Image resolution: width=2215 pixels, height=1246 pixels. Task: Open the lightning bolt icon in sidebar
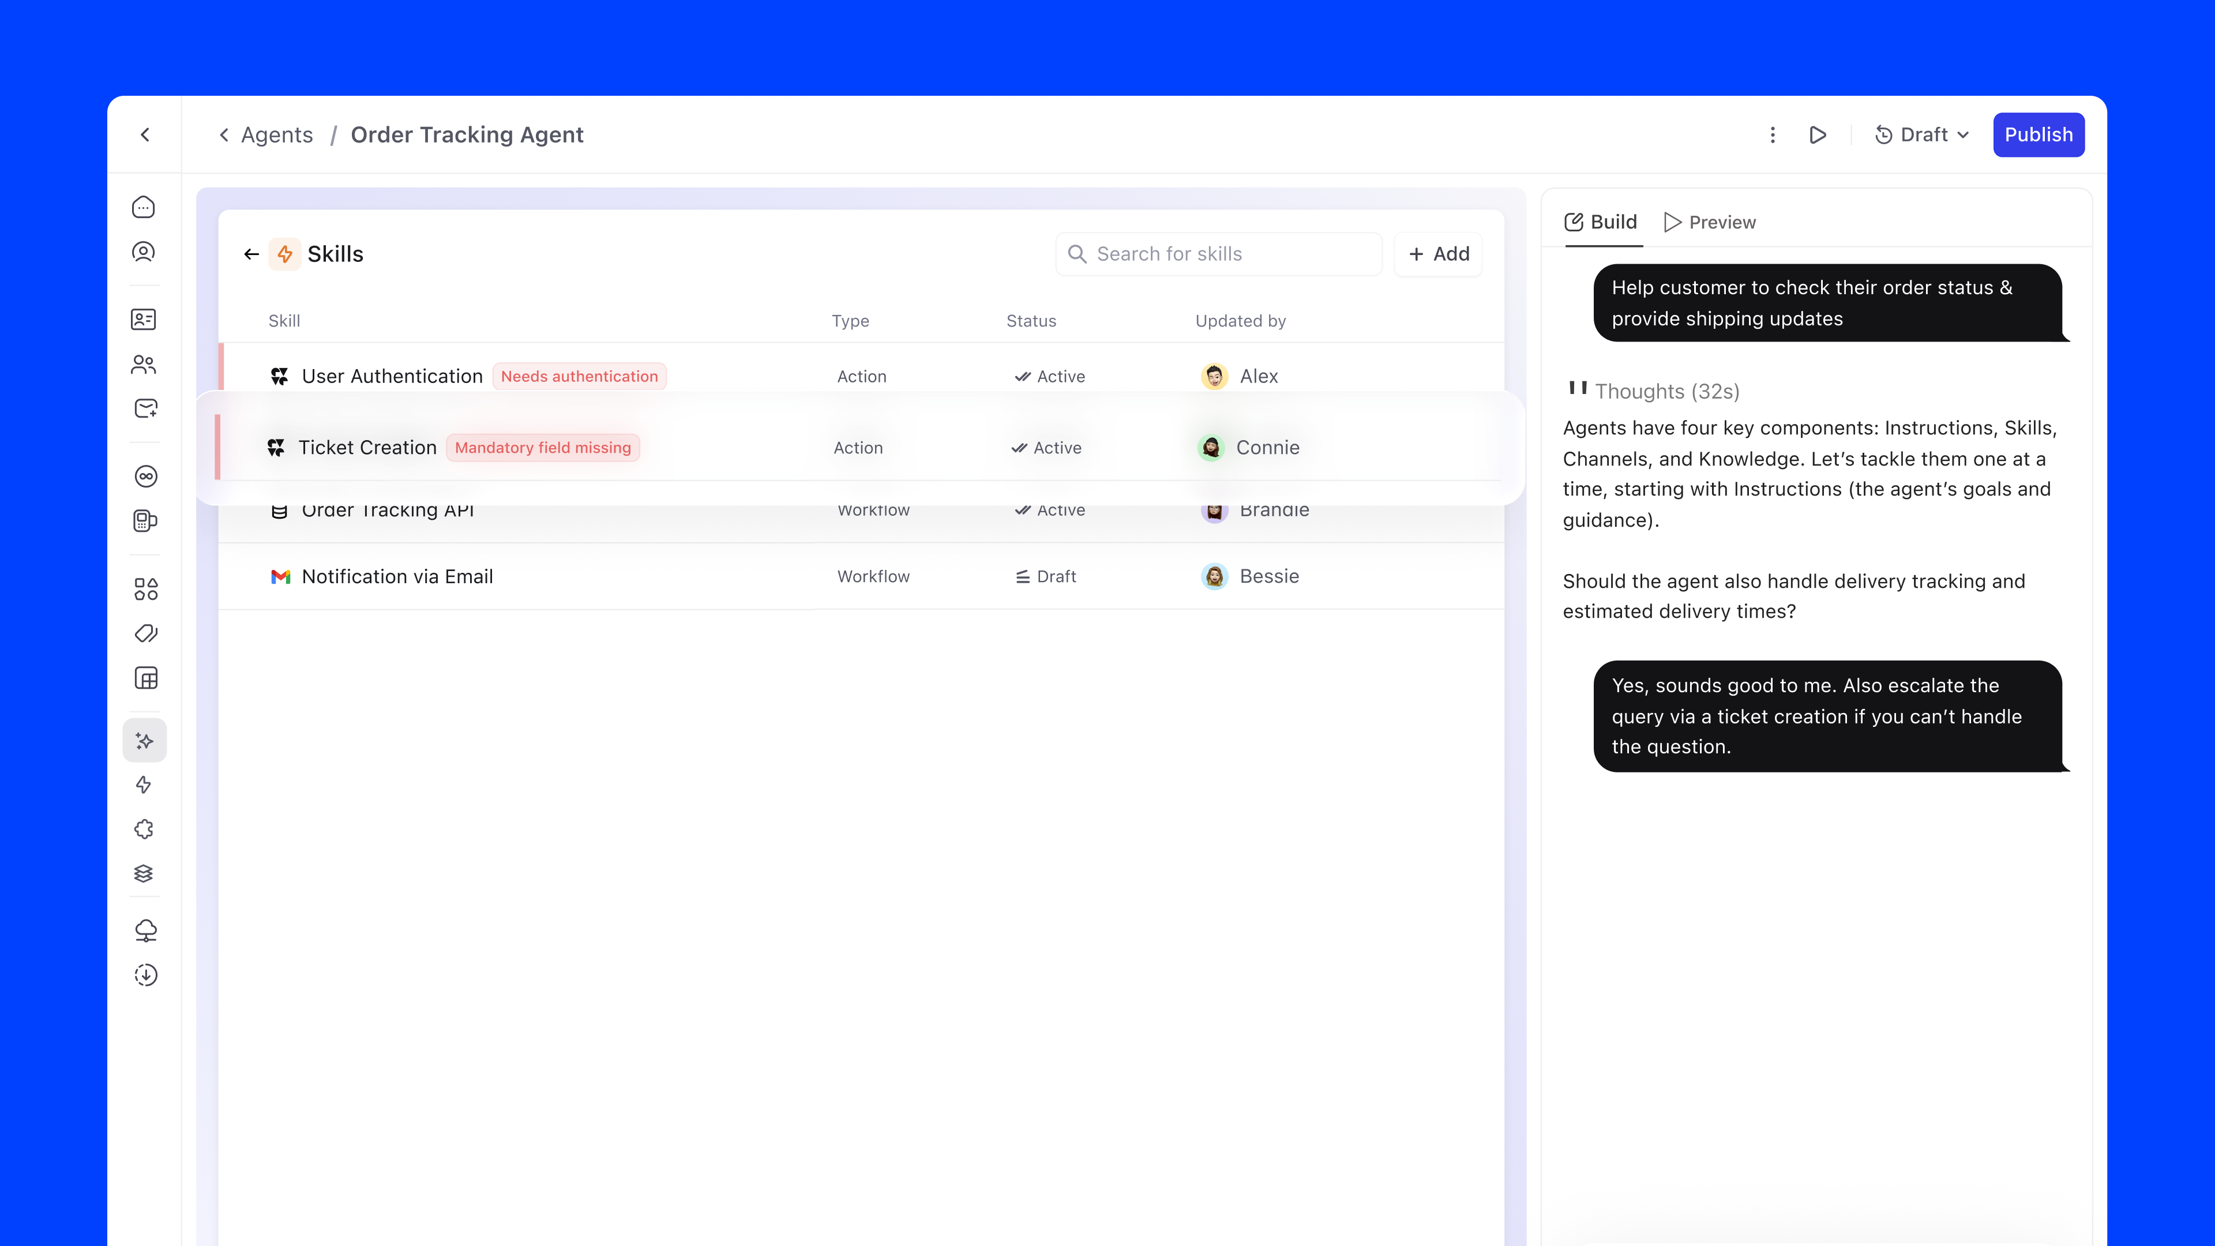coord(144,785)
